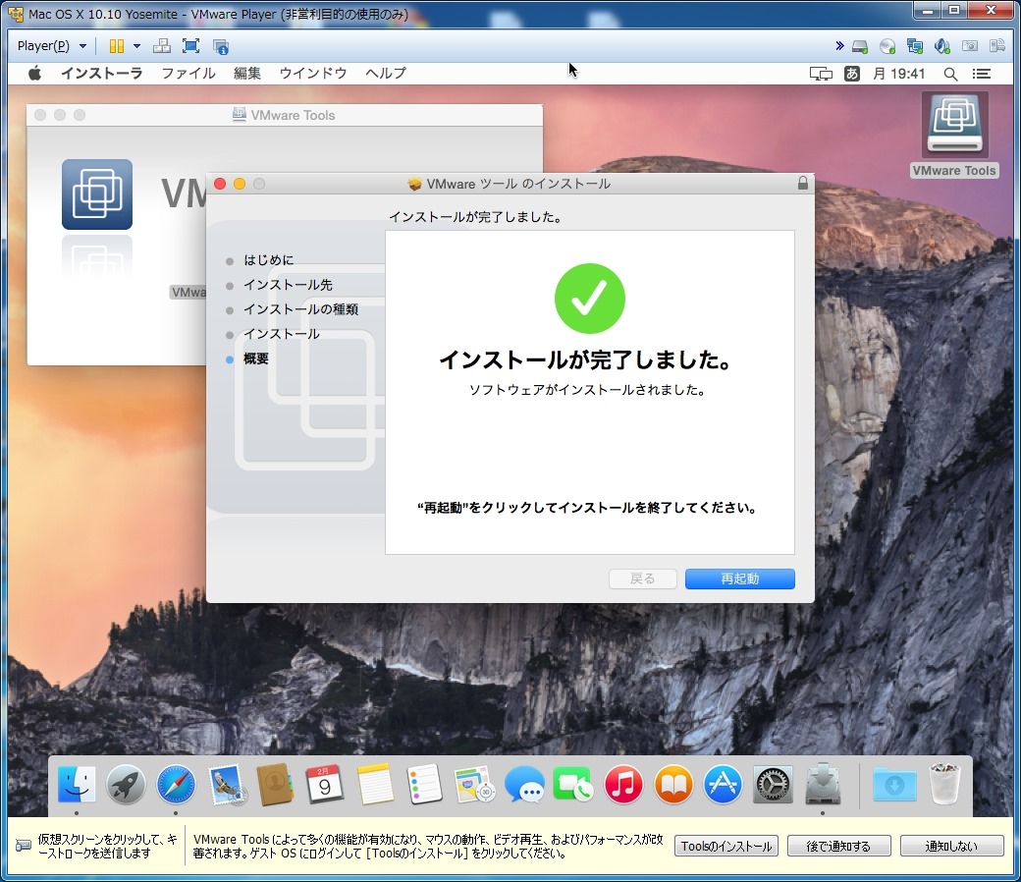Open System Preferences from the Dock

pyautogui.click(x=773, y=785)
